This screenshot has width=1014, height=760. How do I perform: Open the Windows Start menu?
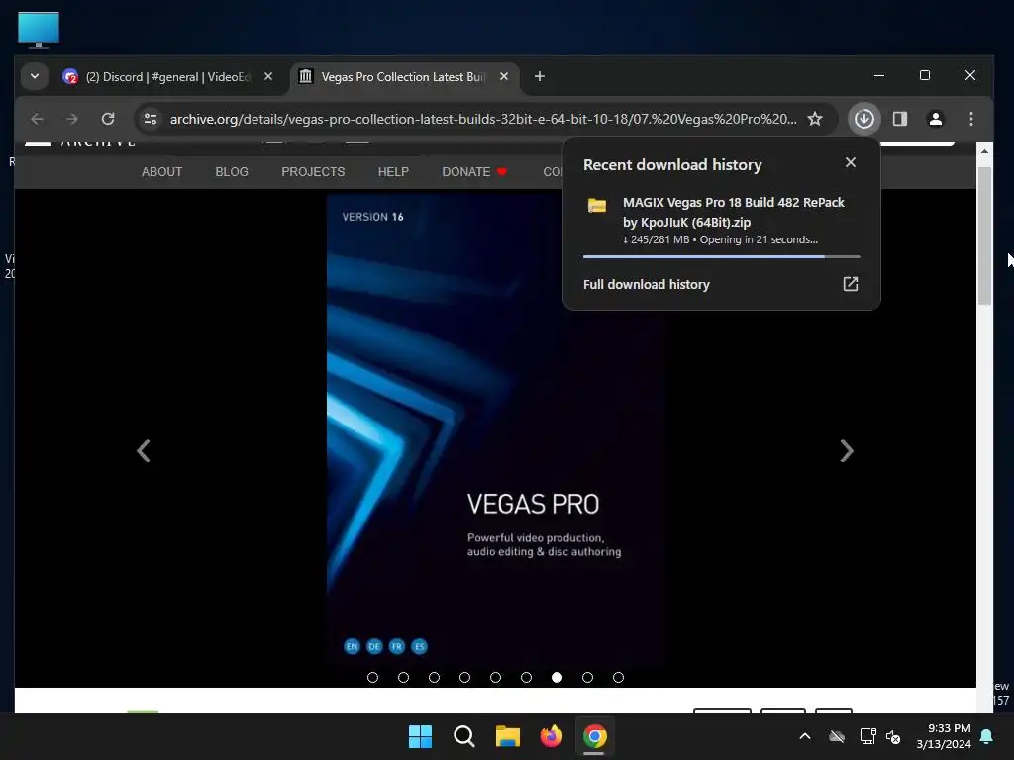pyautogui.click(x=420, y=736)
